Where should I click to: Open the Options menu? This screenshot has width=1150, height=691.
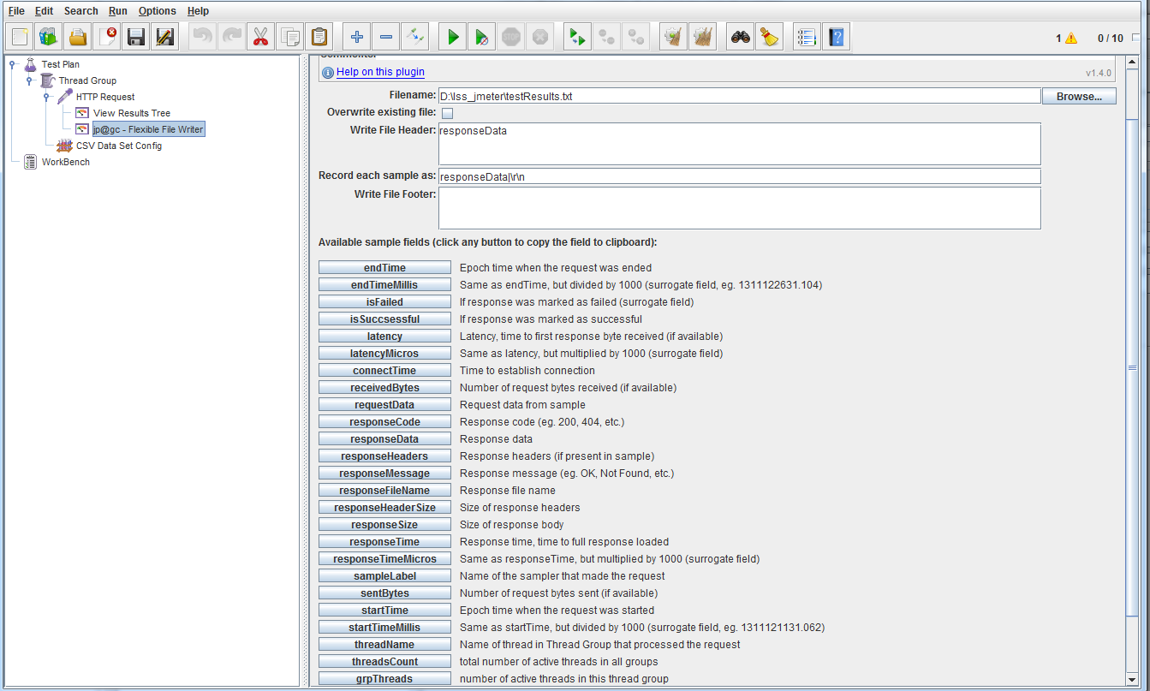pos(158,11)
